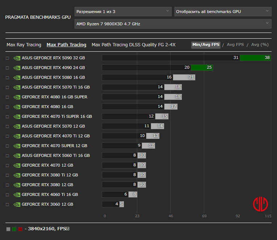Click the red circular site logo watermark
This screenshot has height=240, width=277.
point(260,204)
